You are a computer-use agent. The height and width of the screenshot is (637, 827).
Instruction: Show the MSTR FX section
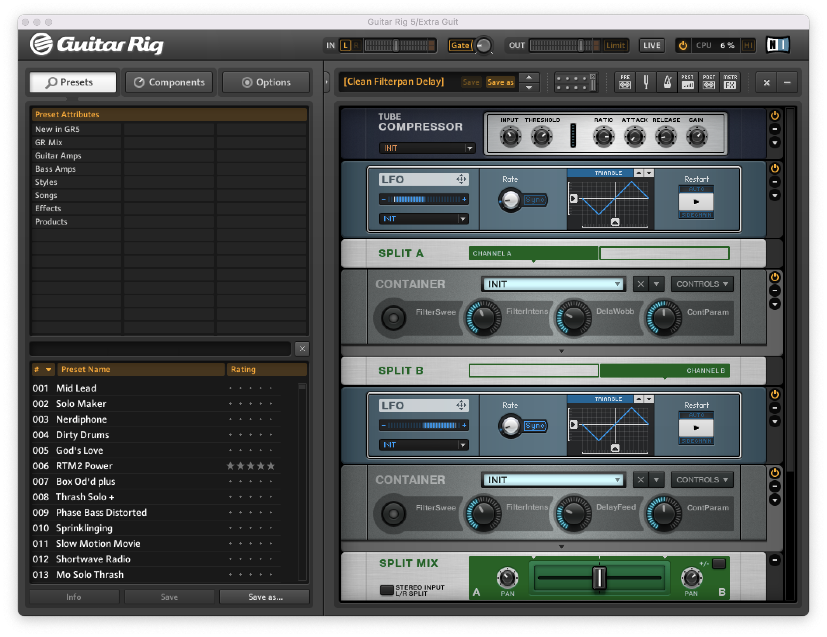pos(730,82)
